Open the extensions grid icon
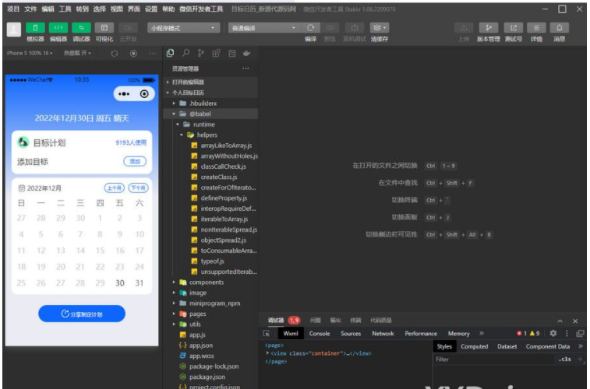The height and width of the screenshot is (389, 590). click(216, 54)
